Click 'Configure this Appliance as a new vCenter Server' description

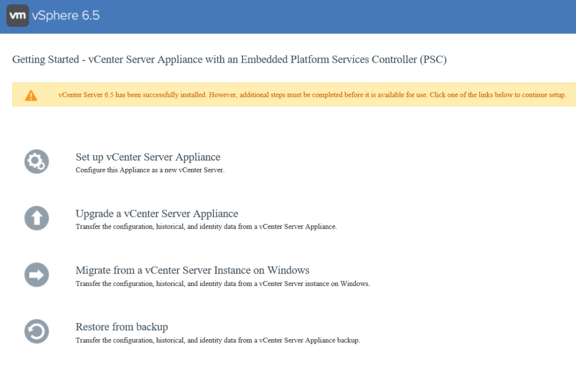(x=150, y=170)
